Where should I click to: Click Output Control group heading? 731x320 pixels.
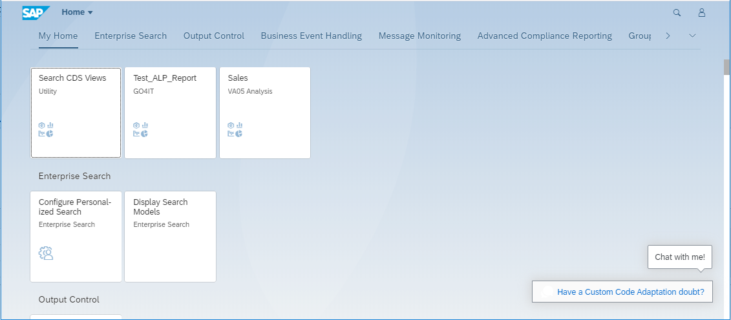[x=69, y=299]
